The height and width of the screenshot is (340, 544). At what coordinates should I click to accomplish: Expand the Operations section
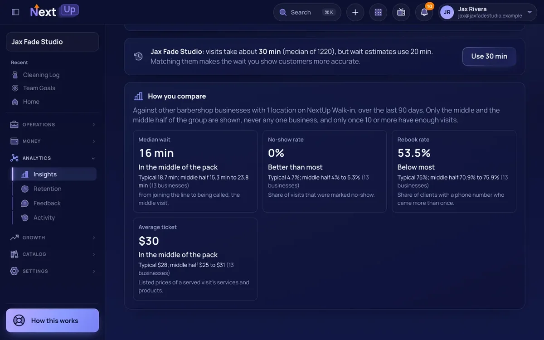point(53,125)
